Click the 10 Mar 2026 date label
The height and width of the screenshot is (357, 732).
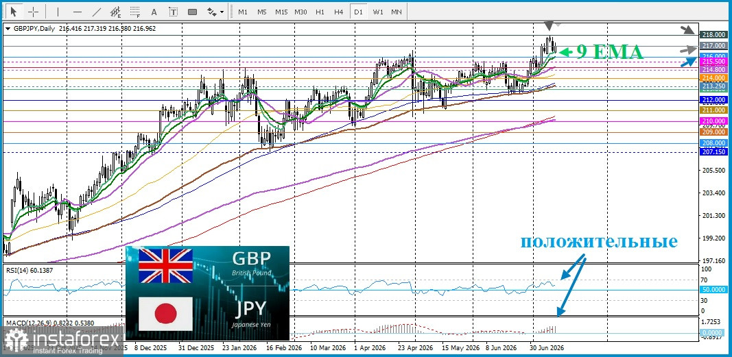[x=327, y=348]
